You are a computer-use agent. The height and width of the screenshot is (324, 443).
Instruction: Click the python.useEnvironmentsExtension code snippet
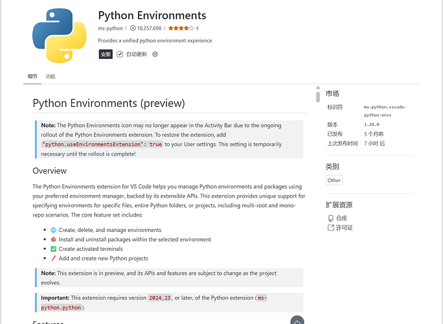(102, 145)
